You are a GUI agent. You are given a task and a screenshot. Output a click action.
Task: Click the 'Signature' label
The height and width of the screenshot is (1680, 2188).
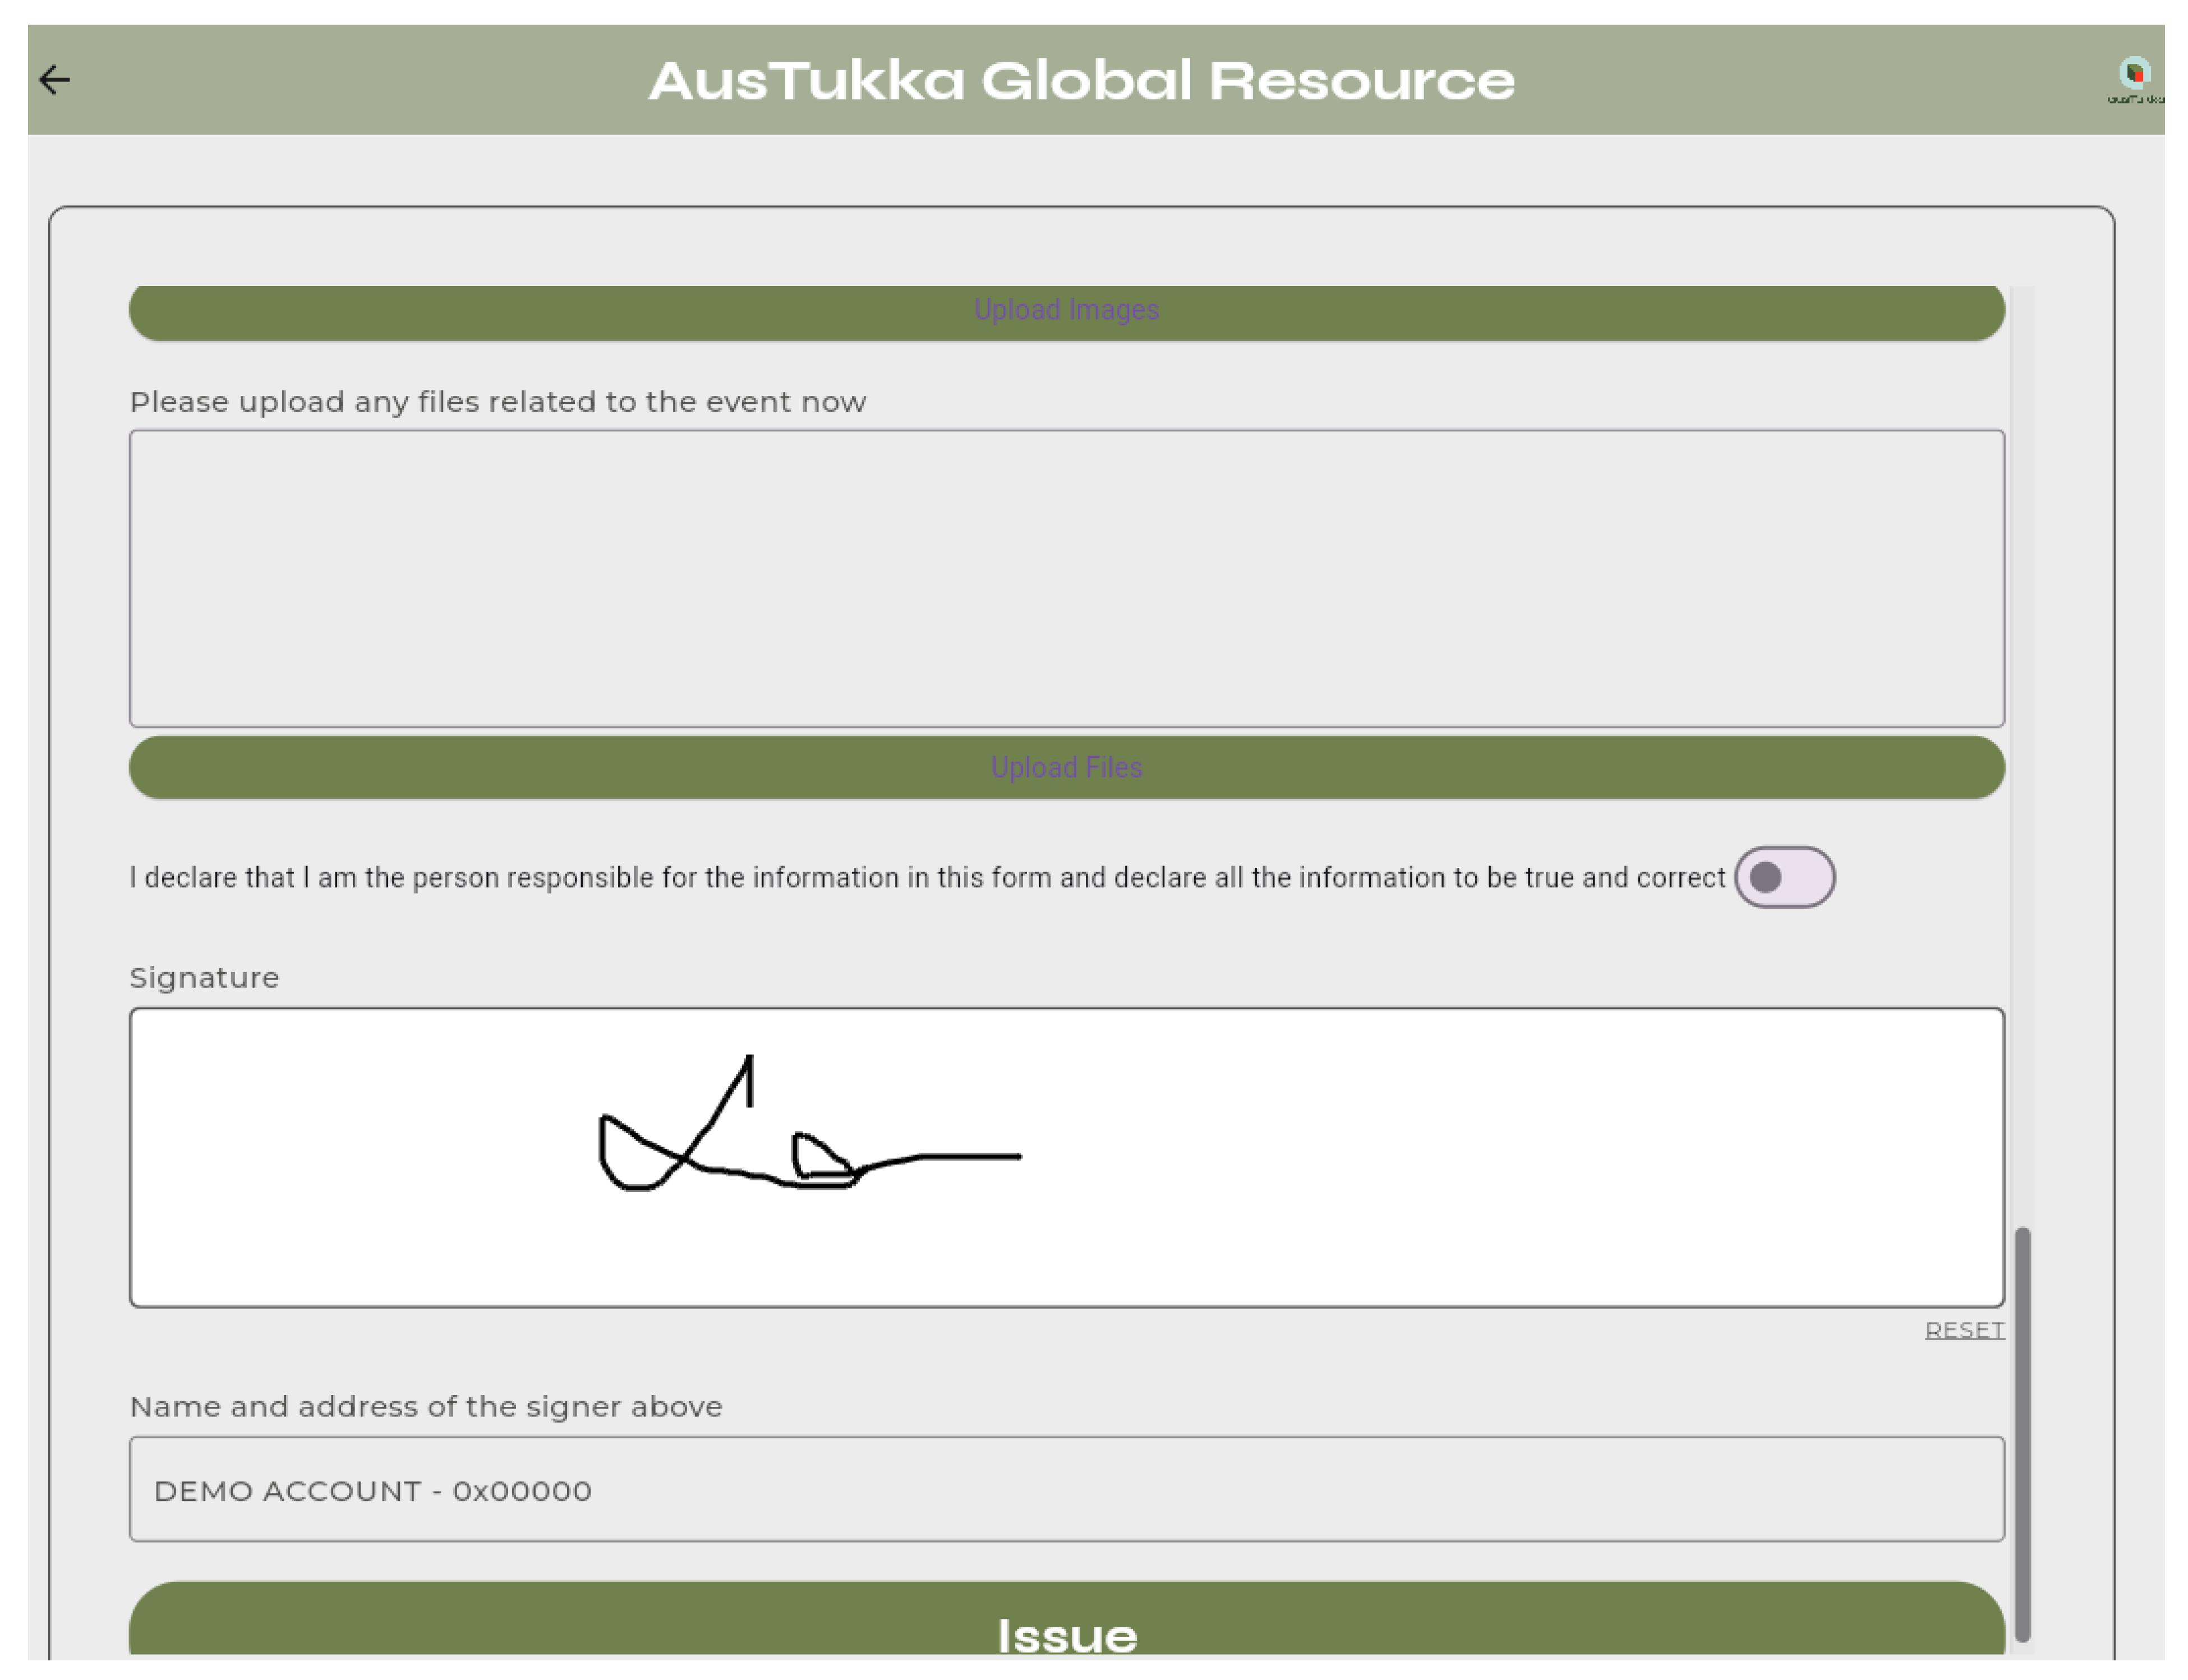(x=204, y=977)
